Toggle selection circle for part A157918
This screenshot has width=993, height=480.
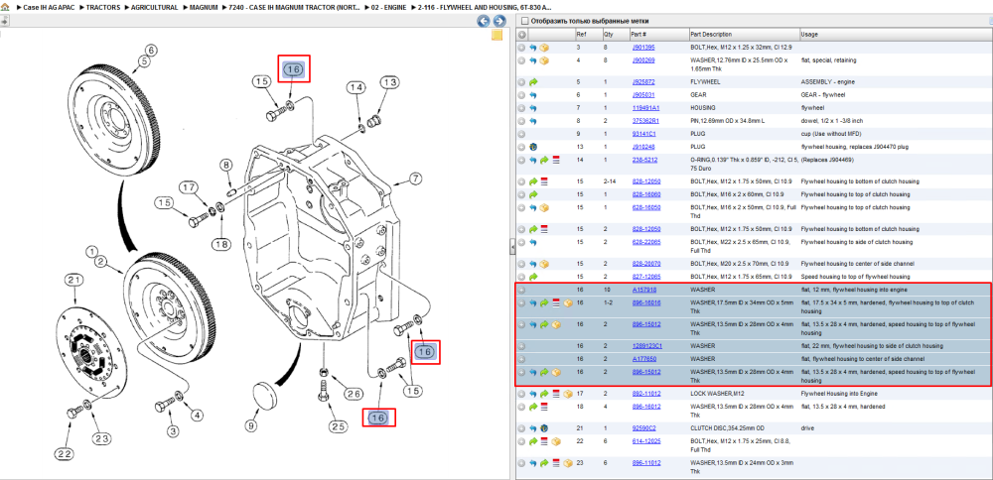[522, 290]
